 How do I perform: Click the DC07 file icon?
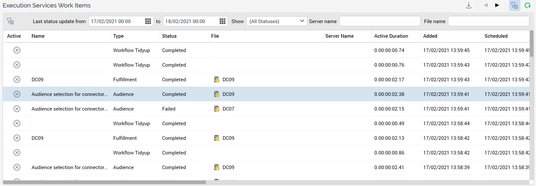pyautogui.click(x=216, y=109)
